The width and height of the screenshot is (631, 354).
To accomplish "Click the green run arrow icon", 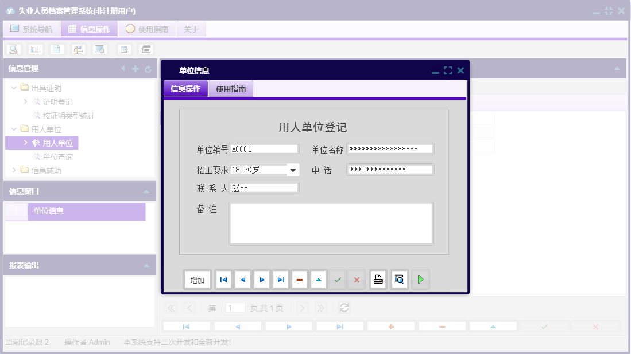I will point(420,280).
